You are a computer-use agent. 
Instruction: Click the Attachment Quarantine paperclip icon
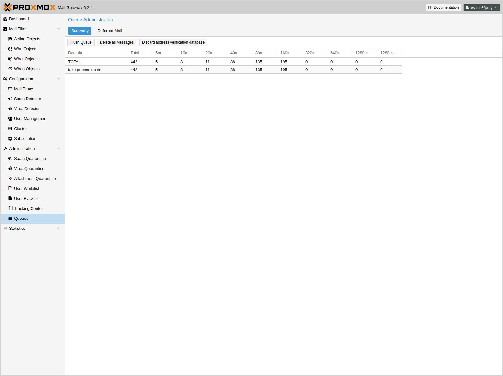(x=10, y=179)
